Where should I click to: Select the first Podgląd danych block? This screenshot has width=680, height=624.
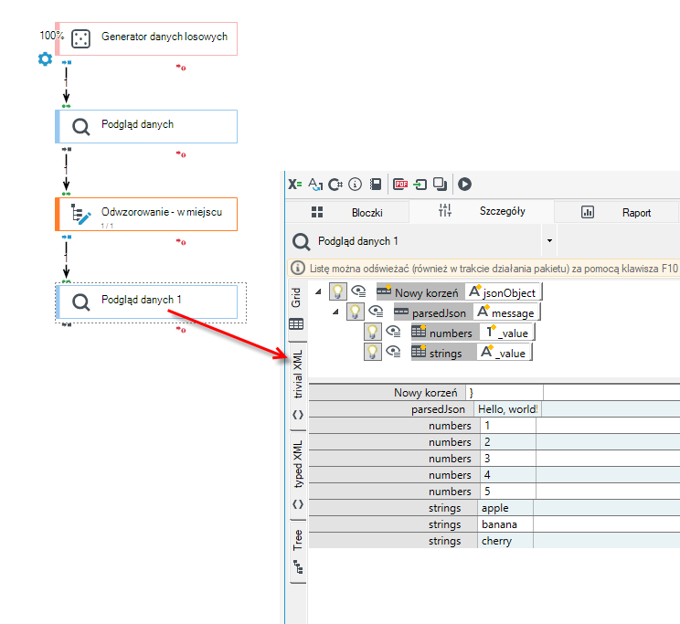(146, 127)
